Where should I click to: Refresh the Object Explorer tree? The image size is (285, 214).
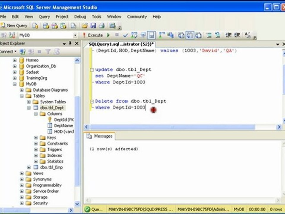[57, 52]
